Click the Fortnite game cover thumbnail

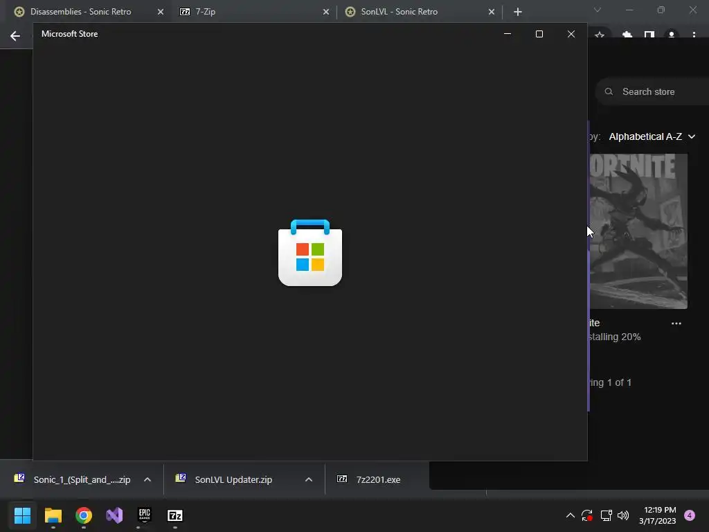638,231
